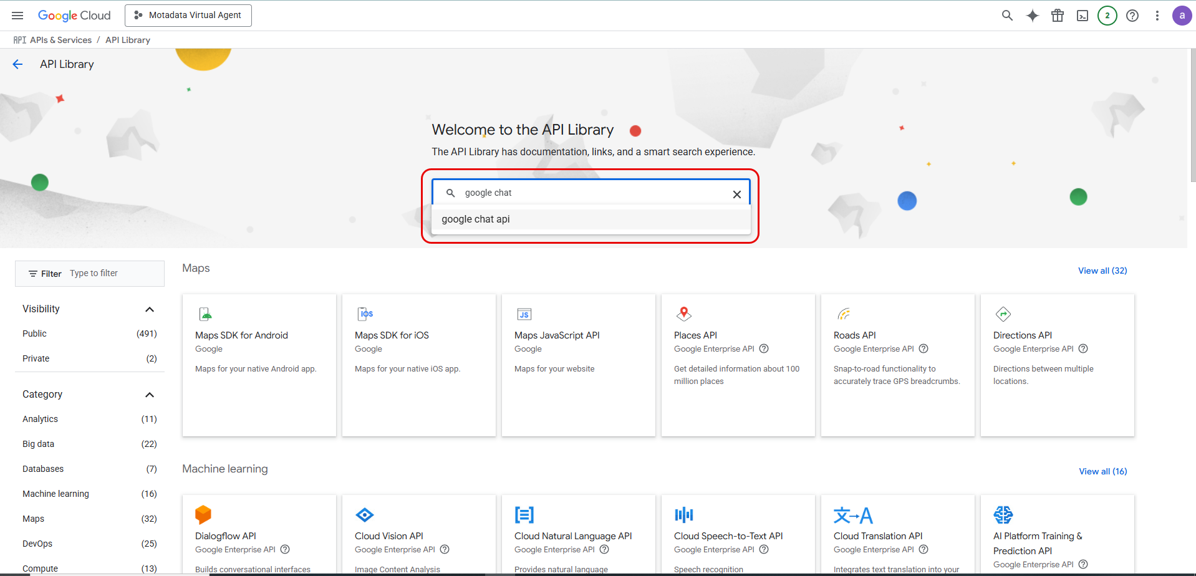Open the Help icon in the top bar
The height and width of the screenshot is (576, 1196).
click(x=1132, y=16)
